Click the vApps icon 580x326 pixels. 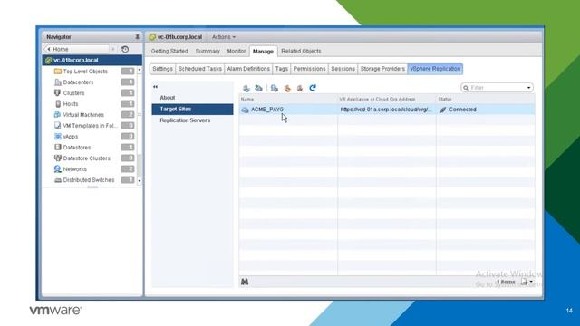click(x=58, y=137)
